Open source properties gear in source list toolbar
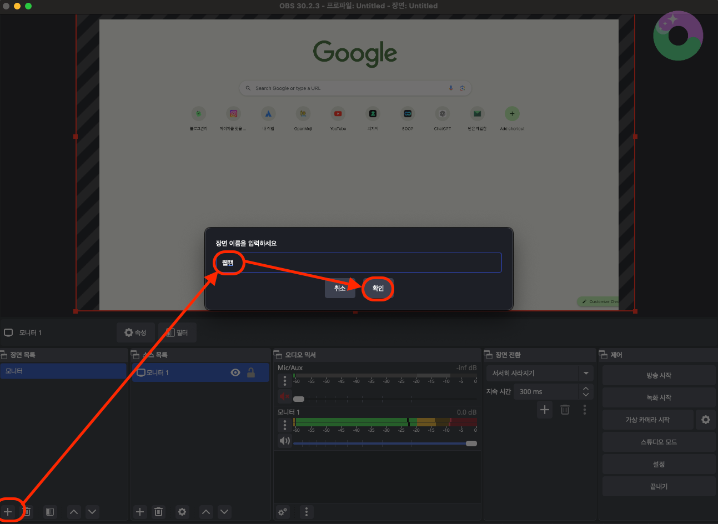This screenshot has width=718, height=524. pos(182,512)
